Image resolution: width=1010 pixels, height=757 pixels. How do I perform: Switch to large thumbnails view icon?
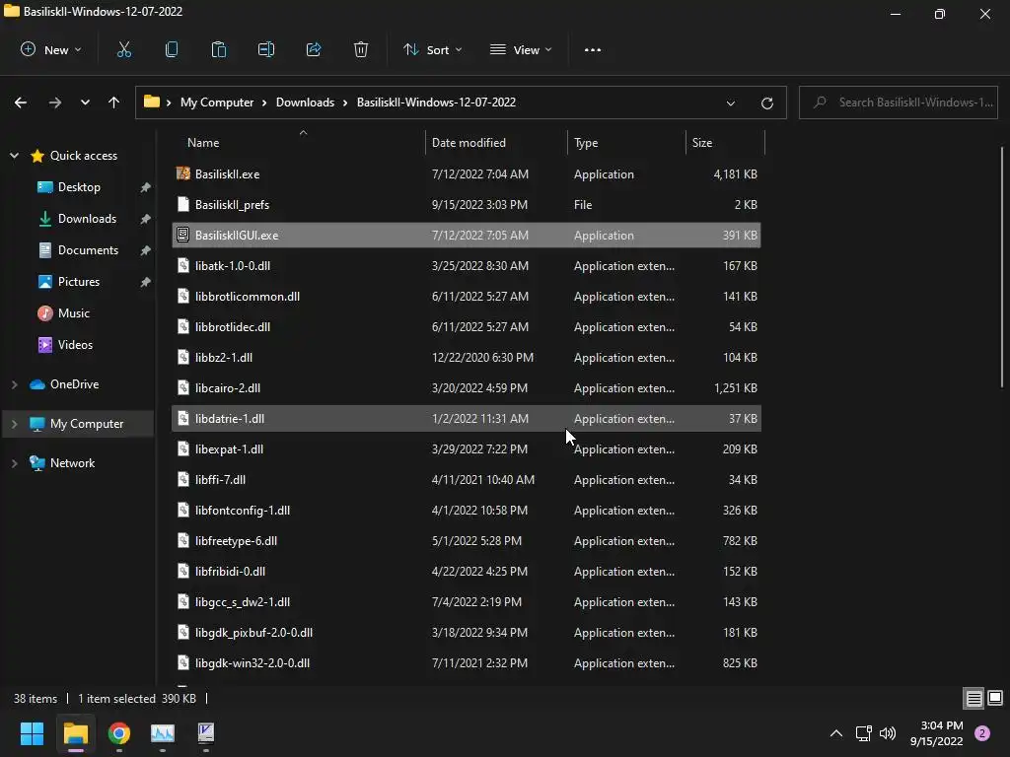pos(995,698)
